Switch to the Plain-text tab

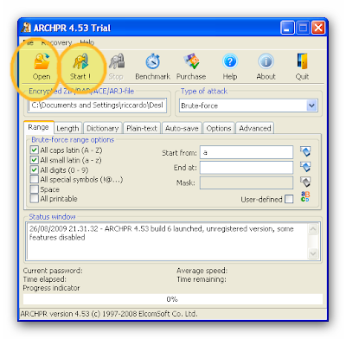(142, 128)
